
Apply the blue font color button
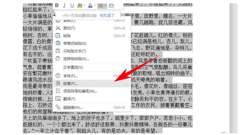pos(90,5)
